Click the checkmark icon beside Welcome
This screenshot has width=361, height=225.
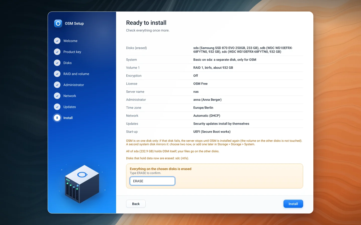click(57, 41)
